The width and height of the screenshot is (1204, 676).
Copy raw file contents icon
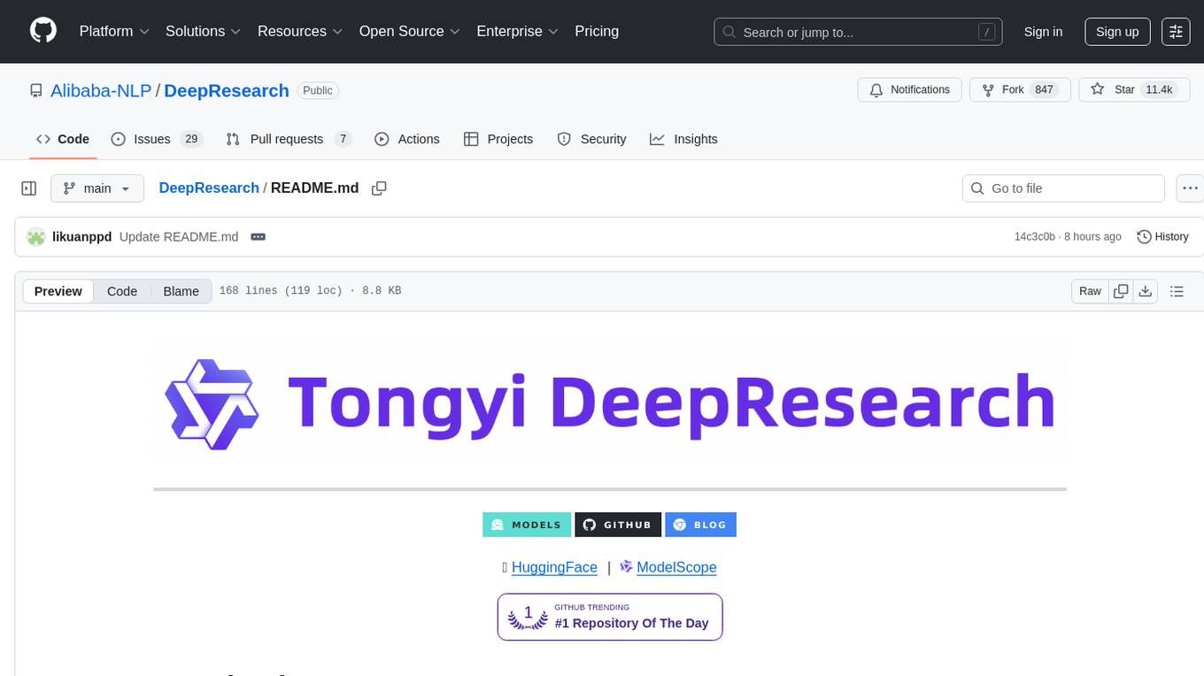[1121, 291]
